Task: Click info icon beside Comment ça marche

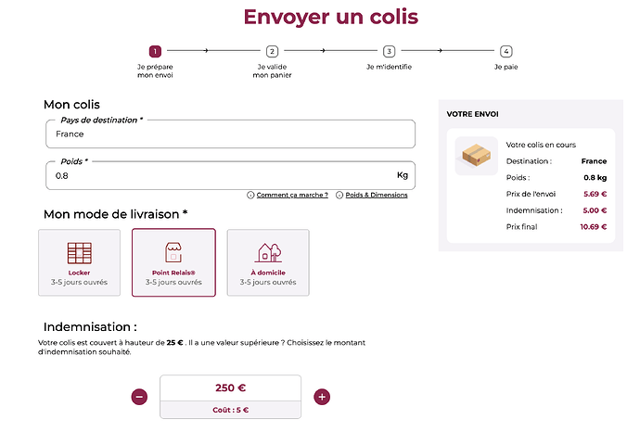Action: [x=250, y=195]
